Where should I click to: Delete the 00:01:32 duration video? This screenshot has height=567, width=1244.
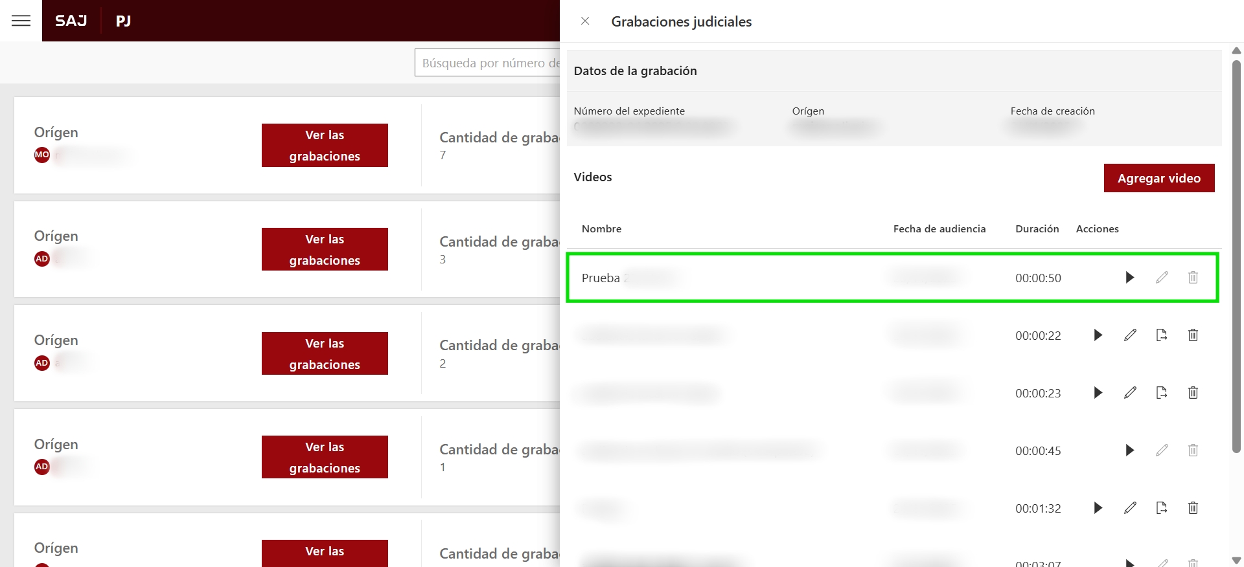click(x=1193, y=508)
